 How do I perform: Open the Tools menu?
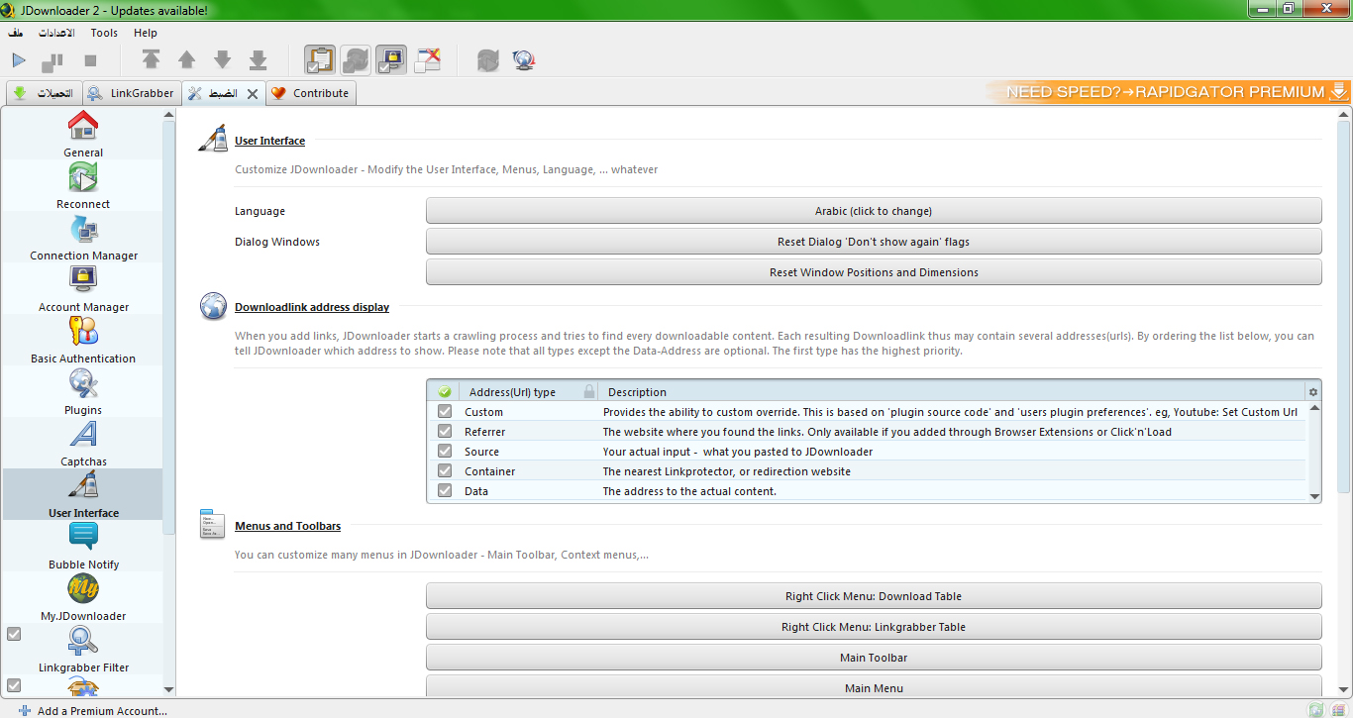[x=104, y=33]
